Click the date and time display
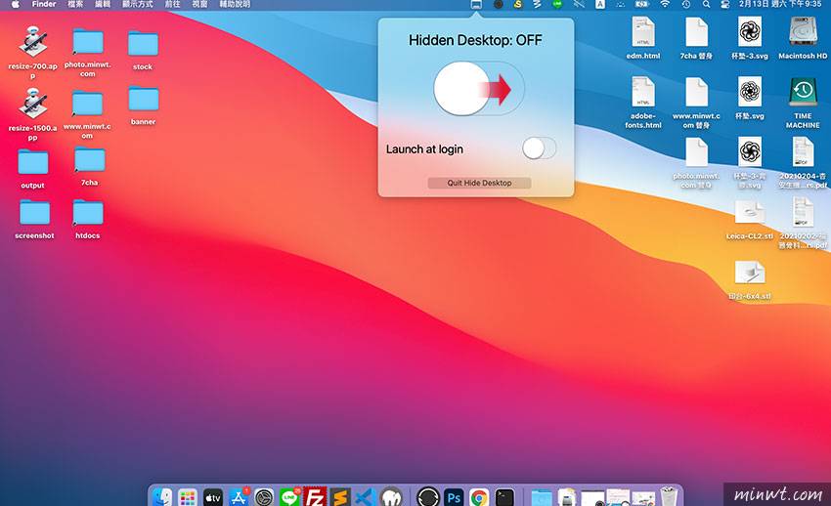 (780, 4)
